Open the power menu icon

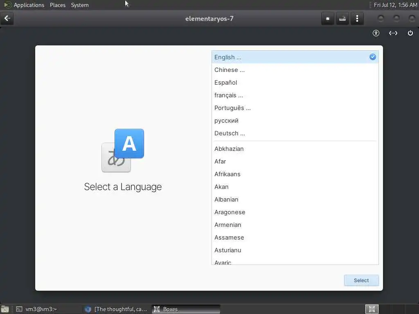(x=410, y=33)
